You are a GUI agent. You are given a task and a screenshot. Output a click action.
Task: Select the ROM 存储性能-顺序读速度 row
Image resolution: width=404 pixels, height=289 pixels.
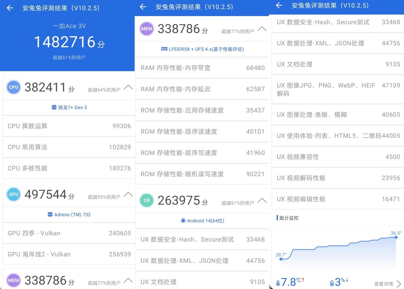(202, 131)
